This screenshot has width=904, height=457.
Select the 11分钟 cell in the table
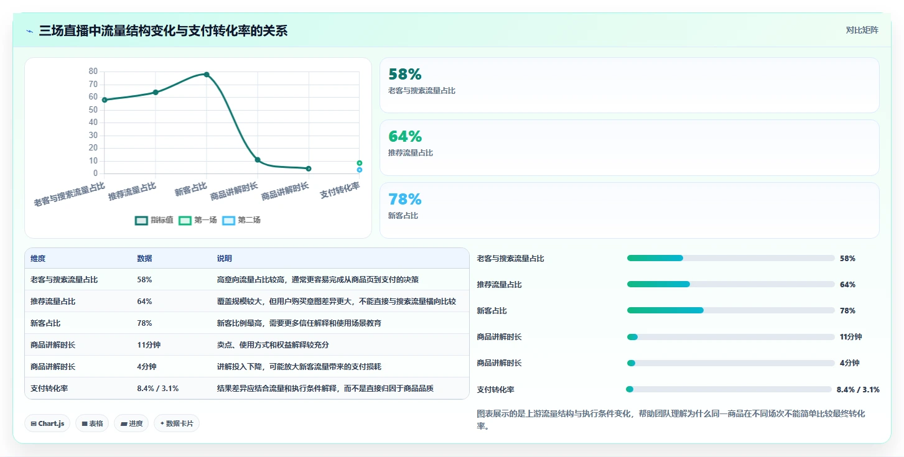(149, 344)
